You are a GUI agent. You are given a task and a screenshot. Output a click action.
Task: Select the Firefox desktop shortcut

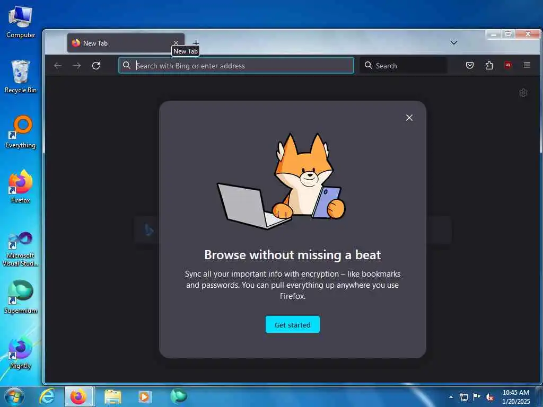click(x=21, y=187)
